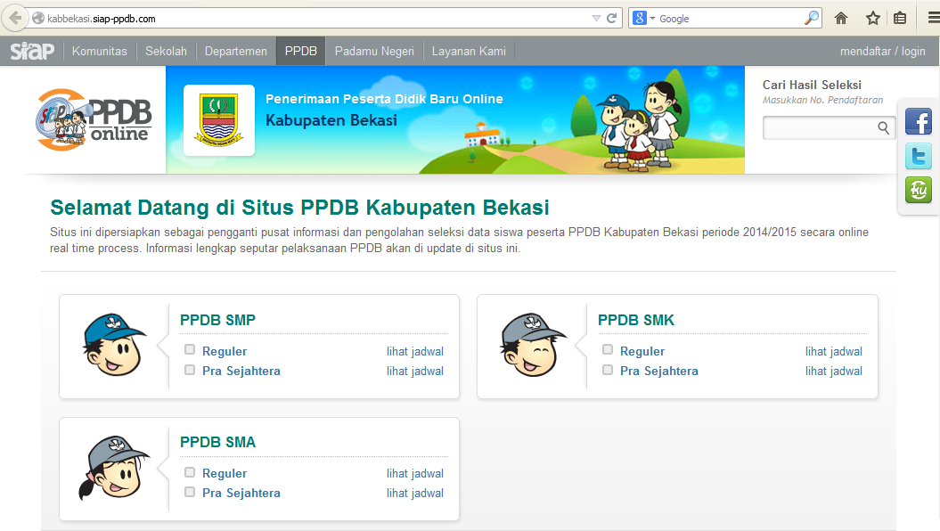Share the page via the Facebook icon
This screenshot has height=531, width=940.
pos(918,121)
